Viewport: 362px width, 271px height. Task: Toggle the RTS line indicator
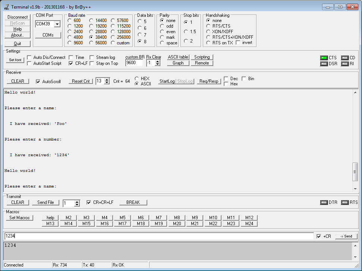click(x=345, y=202)
